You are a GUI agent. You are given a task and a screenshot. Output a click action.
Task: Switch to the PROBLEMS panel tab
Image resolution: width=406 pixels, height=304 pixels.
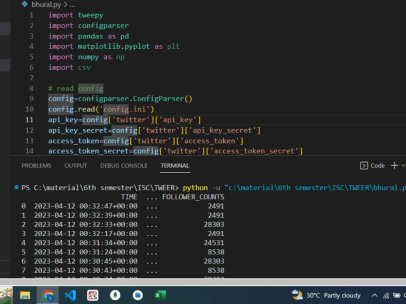tap(36, 165)
